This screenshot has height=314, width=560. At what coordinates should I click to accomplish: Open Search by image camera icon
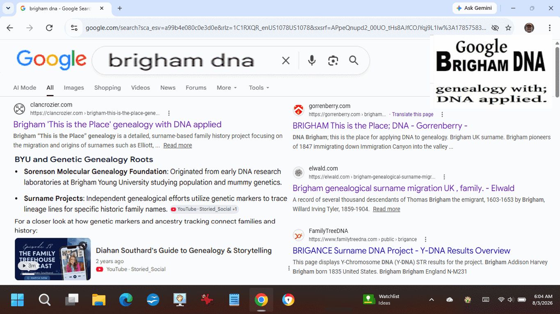coord(333,61)
